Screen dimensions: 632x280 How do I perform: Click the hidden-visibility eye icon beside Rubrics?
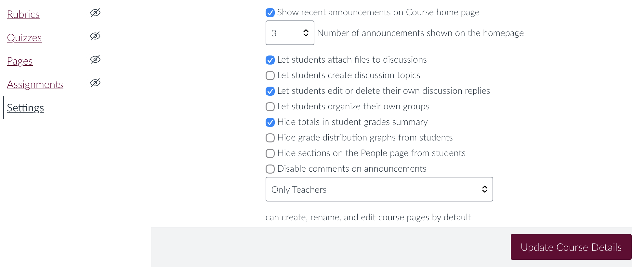click(95, 13)
